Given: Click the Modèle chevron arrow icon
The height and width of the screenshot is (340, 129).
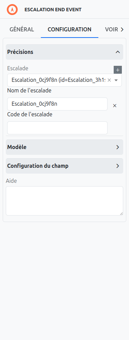Looking at the screenshot, I should 118,147.
